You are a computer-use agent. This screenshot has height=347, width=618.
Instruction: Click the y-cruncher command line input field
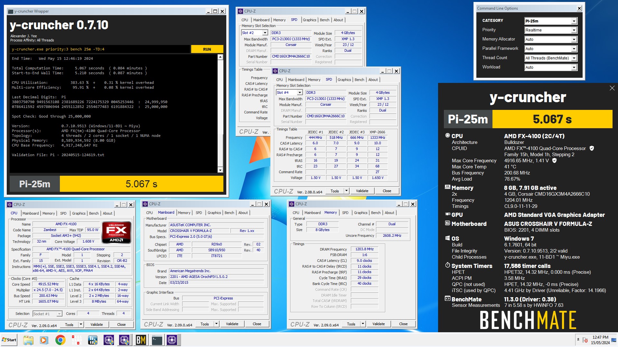click(x=100, y=49)
